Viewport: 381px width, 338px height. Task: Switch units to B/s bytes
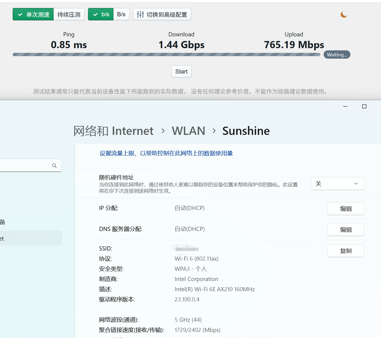(121, 14)
